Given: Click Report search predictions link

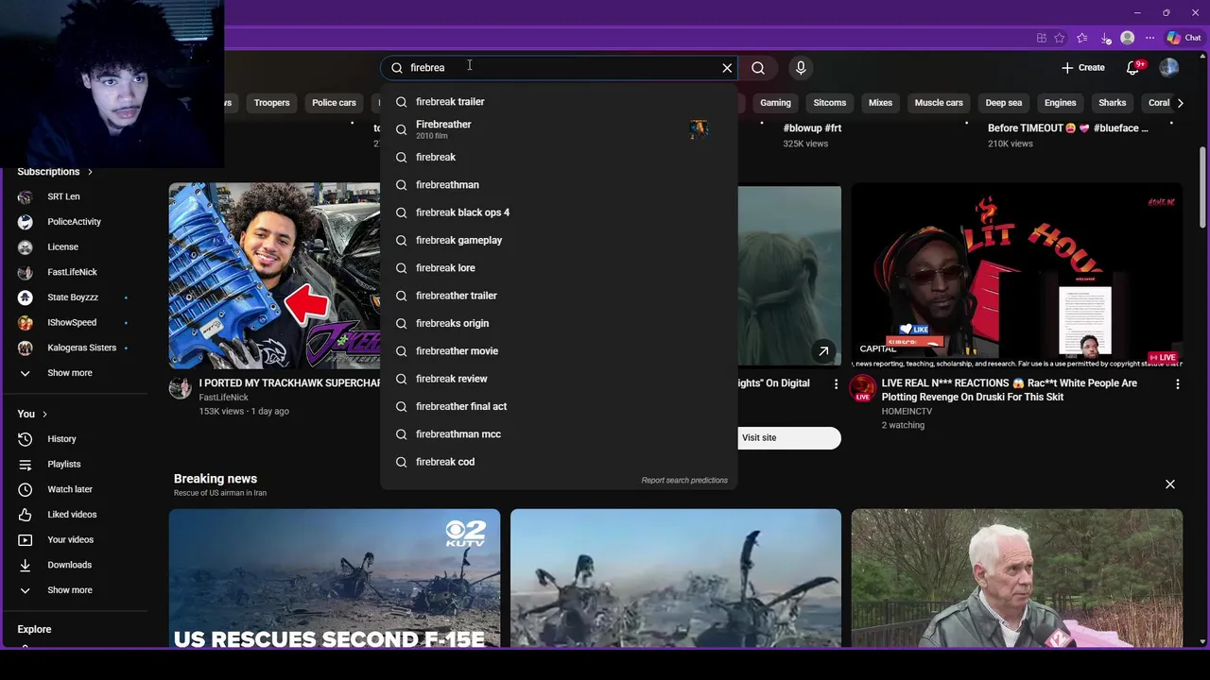Looking at the screenshot, I should [684, 481].
